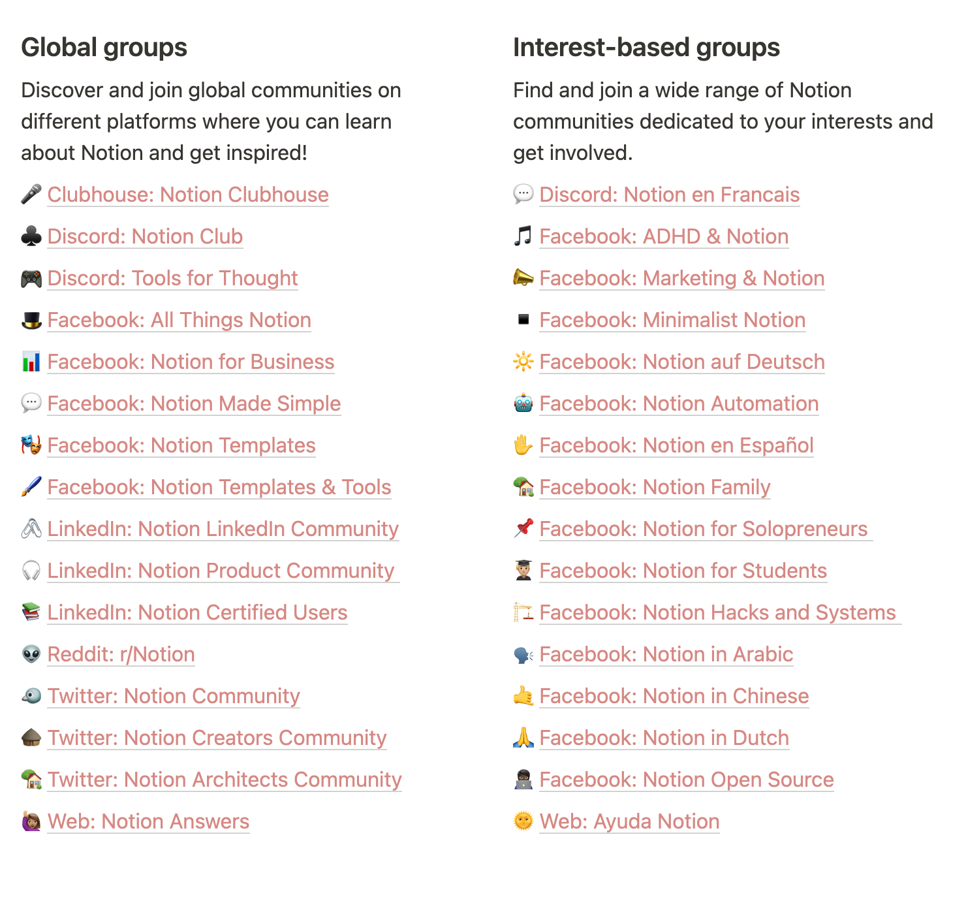Click the paperclips emoji beside Notion LinkedIn Community
966x901 pixels.
pyautogui.click(x=31, y=530)
